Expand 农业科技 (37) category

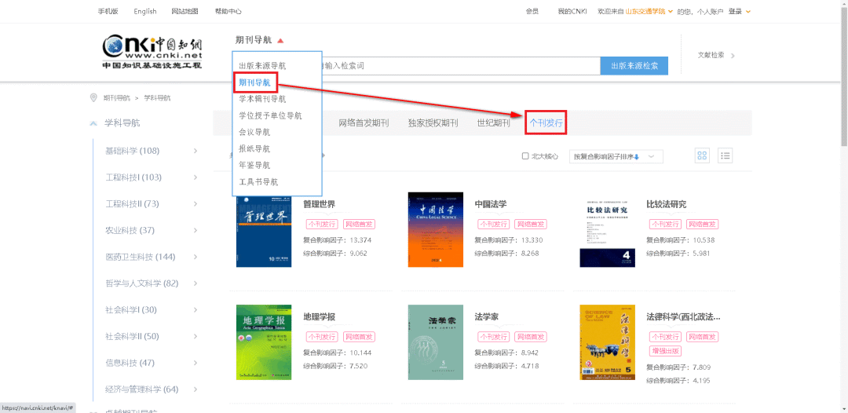pyautogui.click(x=196, y=230)
